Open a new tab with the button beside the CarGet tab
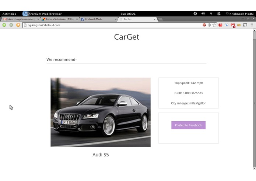The height and width of the screenshot is (181, 256). (x=160, y=19)
